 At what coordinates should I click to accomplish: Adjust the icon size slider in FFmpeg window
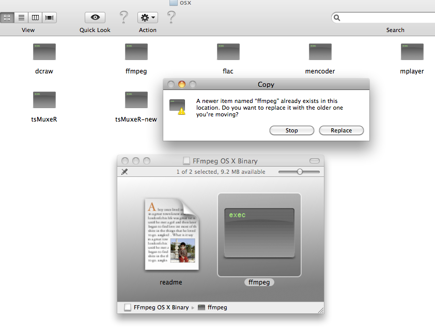coord(300,172)
